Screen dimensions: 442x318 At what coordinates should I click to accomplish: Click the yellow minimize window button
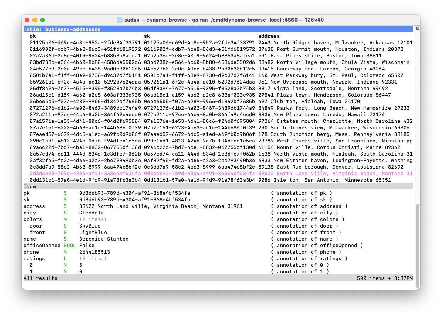point(35,20)
